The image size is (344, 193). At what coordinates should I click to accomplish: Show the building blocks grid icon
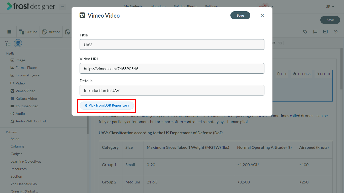pos(18,43)
